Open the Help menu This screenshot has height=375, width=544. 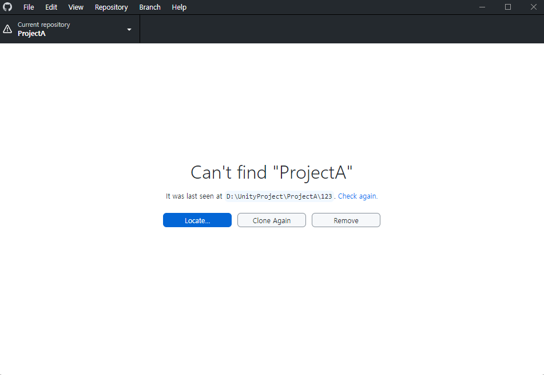[179, 7]
